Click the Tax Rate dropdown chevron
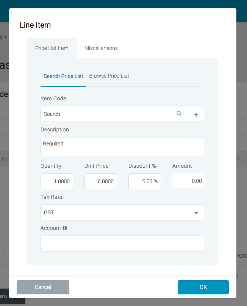Viewport: 247px width, 306px height. pyautogui.click(x=196, y=212)
